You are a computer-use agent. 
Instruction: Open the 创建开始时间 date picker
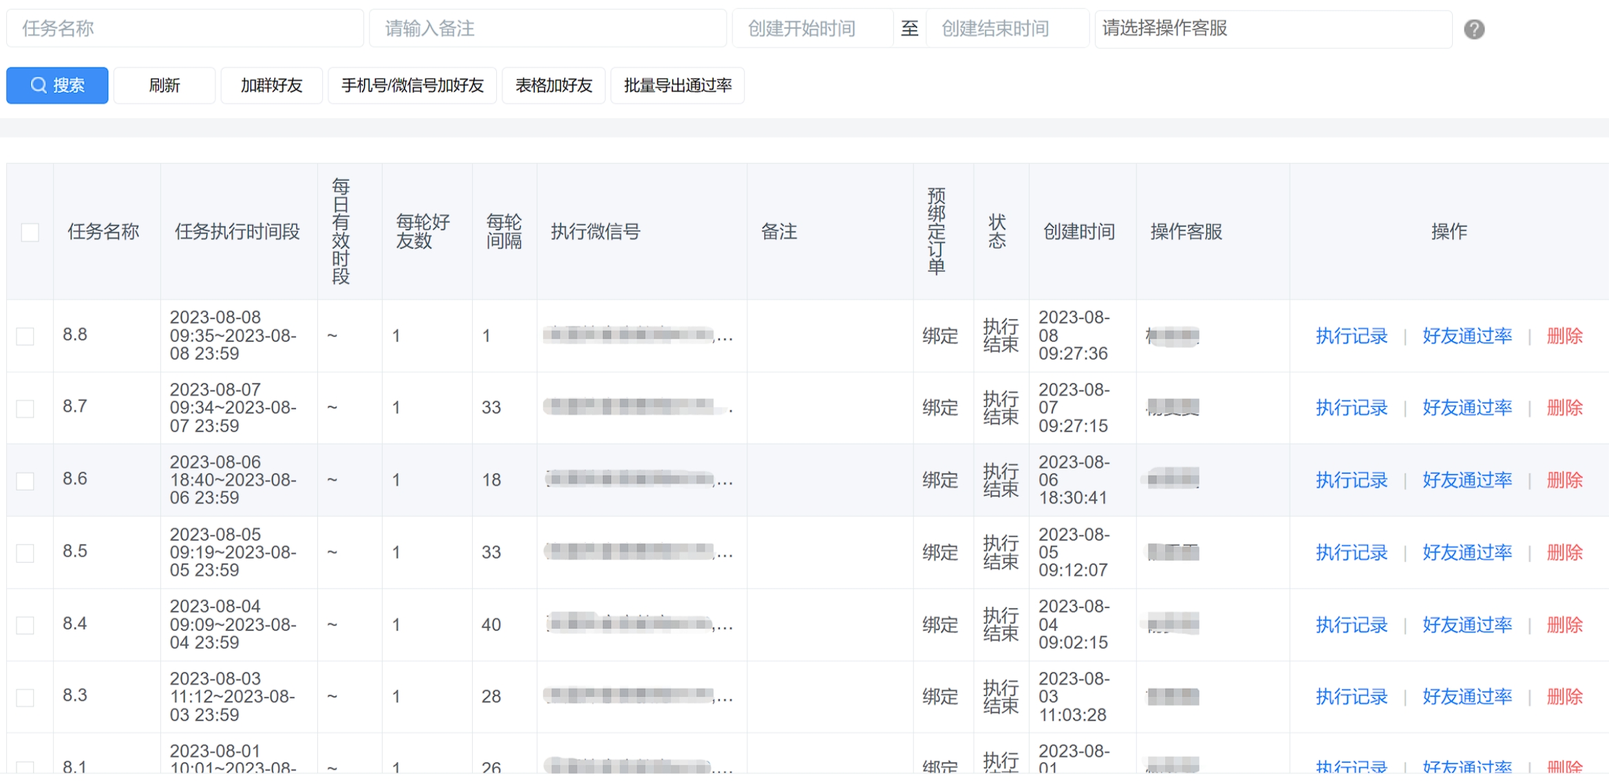point(812,29)
